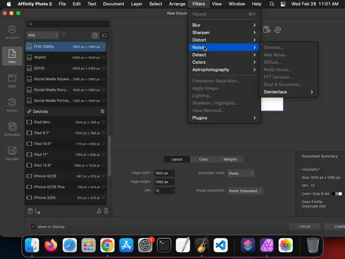Open the Templates sidebar section
345x259 pixels.
point(12,129)
